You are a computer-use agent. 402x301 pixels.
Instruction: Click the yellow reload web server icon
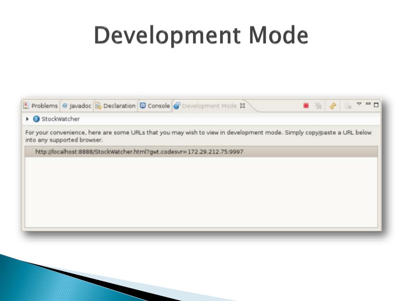coord(333,106)
